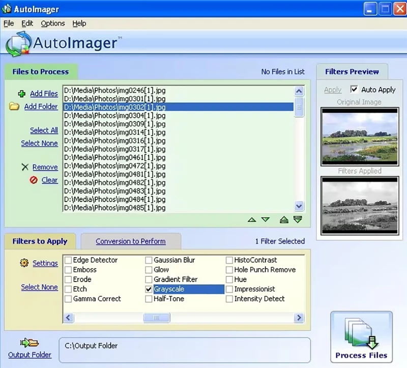Click Select All for files
The width and height of the screenshot is (407, 368).
[44, 130]
